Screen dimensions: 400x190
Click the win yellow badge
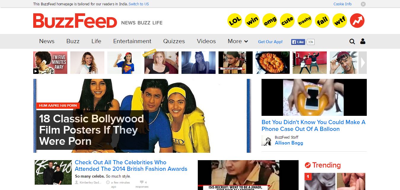[252, 21]
